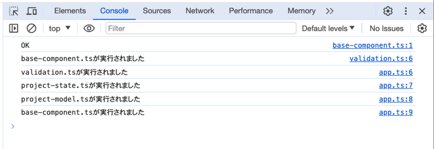Viewport: 434px width, 149px height.
Task: Follow the validation.ts:6 source link
Action: click(381, 59)
